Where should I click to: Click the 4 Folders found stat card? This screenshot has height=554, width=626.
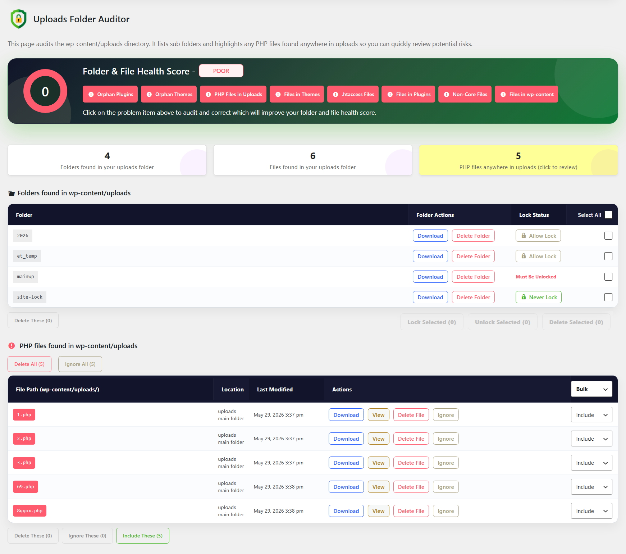(107, 160)
